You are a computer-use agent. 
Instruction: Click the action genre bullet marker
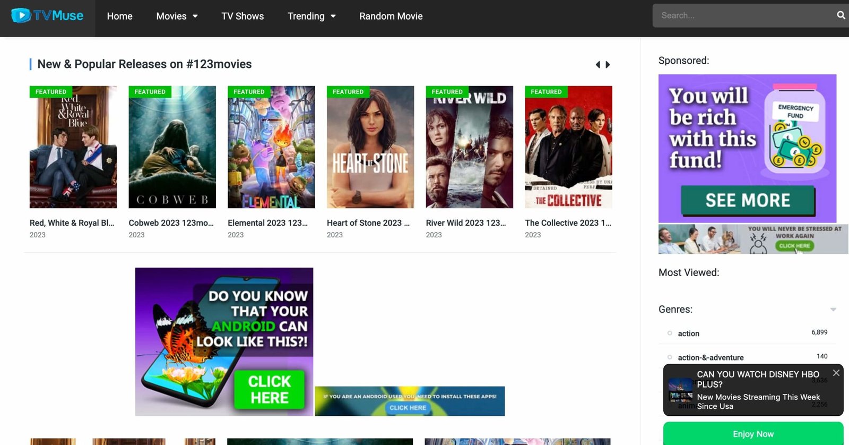coord(670,333)
